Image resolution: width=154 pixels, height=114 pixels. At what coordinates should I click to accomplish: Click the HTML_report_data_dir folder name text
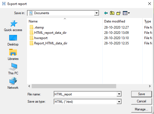tap(50, 33)
